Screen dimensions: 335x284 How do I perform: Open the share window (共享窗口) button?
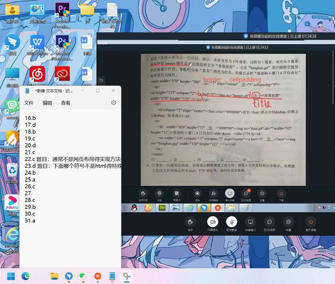point(250,221)
